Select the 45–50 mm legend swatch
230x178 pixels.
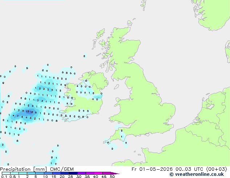pos(107,173)
